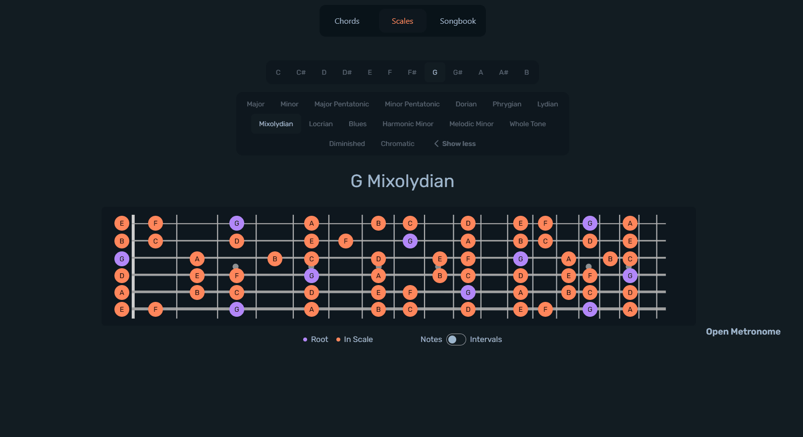Click the open B string note marker
This screenshot has height=437, width=803.
coord(122,241)
